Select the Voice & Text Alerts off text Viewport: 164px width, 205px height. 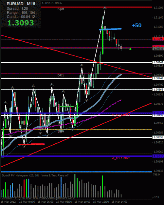click(x=55, y=175)
